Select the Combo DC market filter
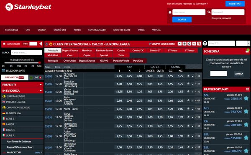Viewport: 251px width, 155px height. (138, 50)
